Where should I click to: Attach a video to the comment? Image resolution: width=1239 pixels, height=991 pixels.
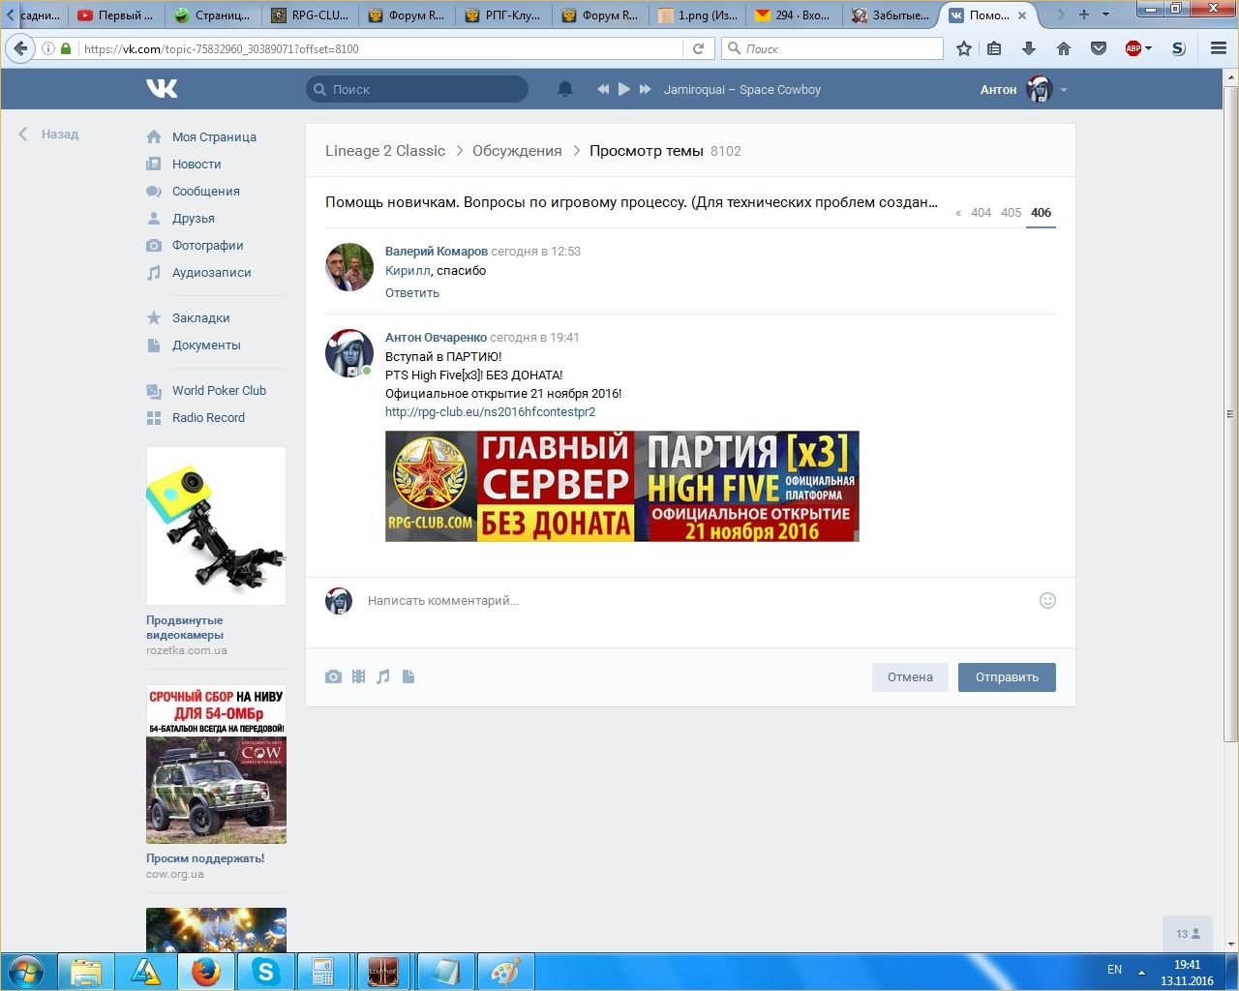359,676
